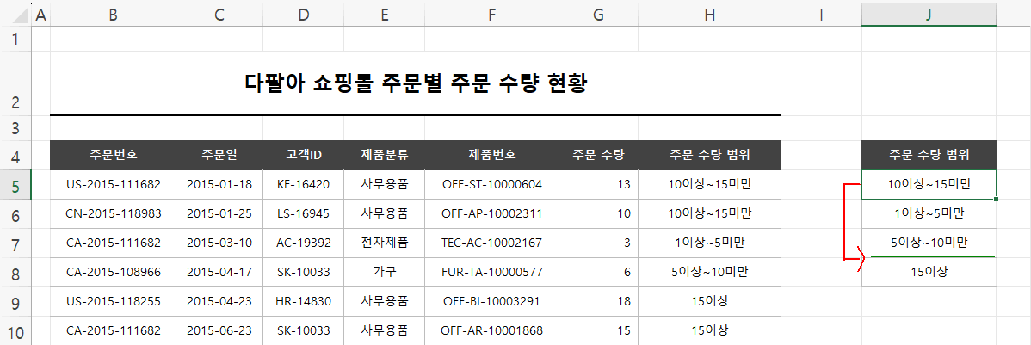Select column F header
Image resolution: width=1031 pixels, height=345 pixels.
pos(491,15)
